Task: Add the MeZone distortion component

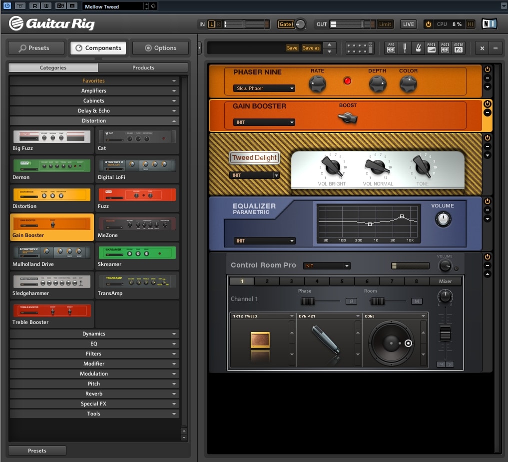Action: click(x=137, y=227)
